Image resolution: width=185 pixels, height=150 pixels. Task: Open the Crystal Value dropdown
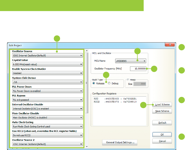[47, 64]
